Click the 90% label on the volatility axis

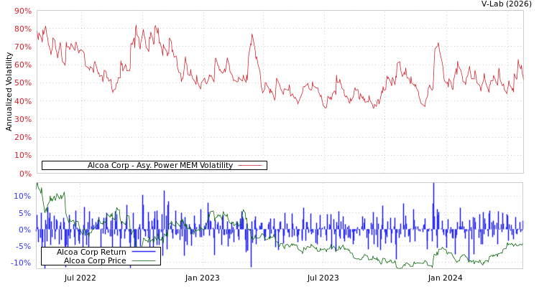click(x=22, y=11)
